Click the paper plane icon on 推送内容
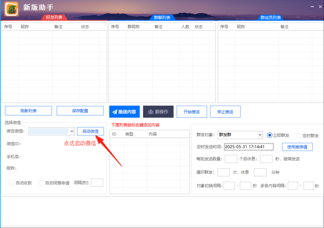324x228 pixels. click(115, 112)
